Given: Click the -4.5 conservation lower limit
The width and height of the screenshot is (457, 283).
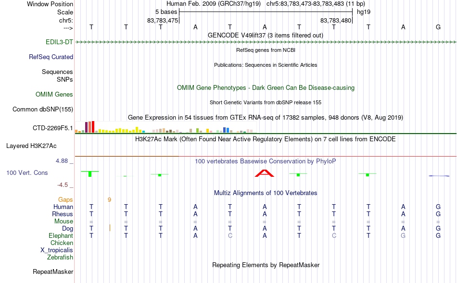Looking at the screenshot, I should pyautogui.click(x=63, y=185).
